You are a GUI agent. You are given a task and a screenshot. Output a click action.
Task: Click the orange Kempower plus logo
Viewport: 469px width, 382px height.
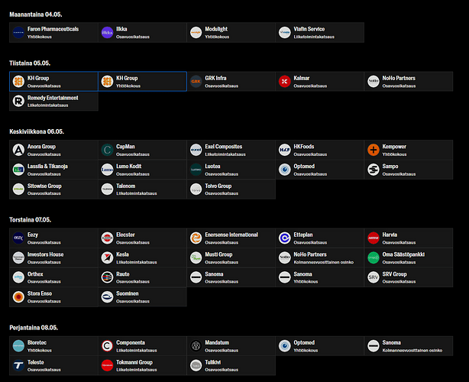point(374,150)
